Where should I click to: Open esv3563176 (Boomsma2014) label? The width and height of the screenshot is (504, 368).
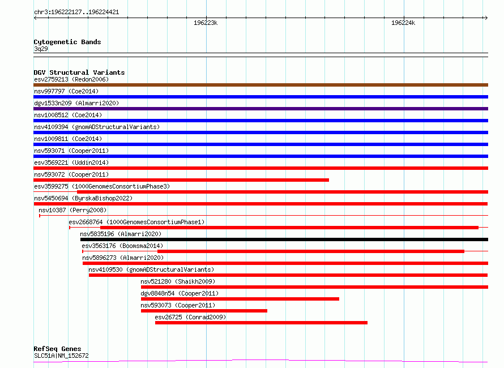pyautogui.click(x=122, y=246)
